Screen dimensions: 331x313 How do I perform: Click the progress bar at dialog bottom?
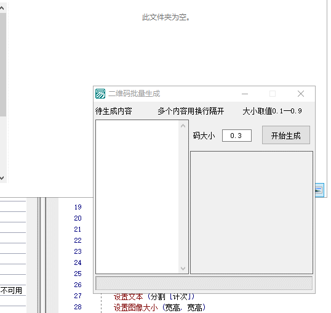[204, 283]
